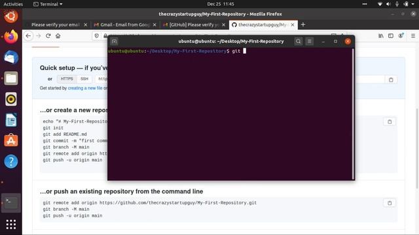Close the Please verify your email tab
This screenshot has width=419, height=235.
coord(86,25)
